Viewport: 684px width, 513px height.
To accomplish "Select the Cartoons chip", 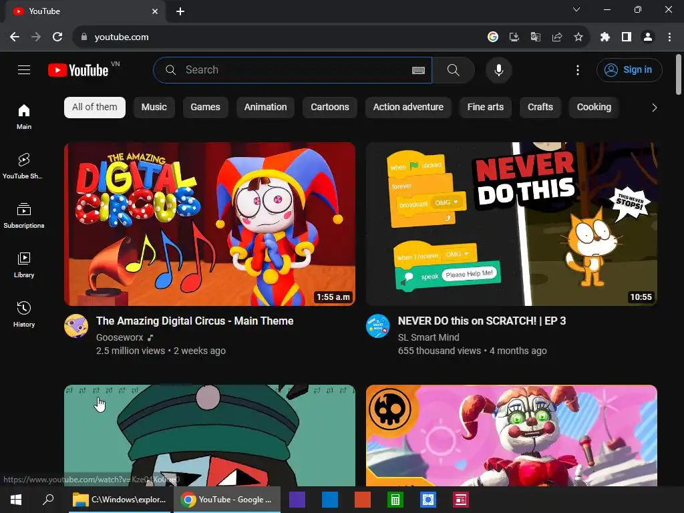I will (330, 108).
